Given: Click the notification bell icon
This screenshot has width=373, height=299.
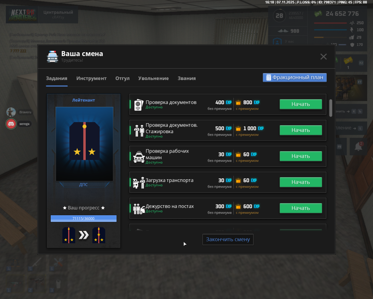Looking at the screenshot, I should 358,147.
